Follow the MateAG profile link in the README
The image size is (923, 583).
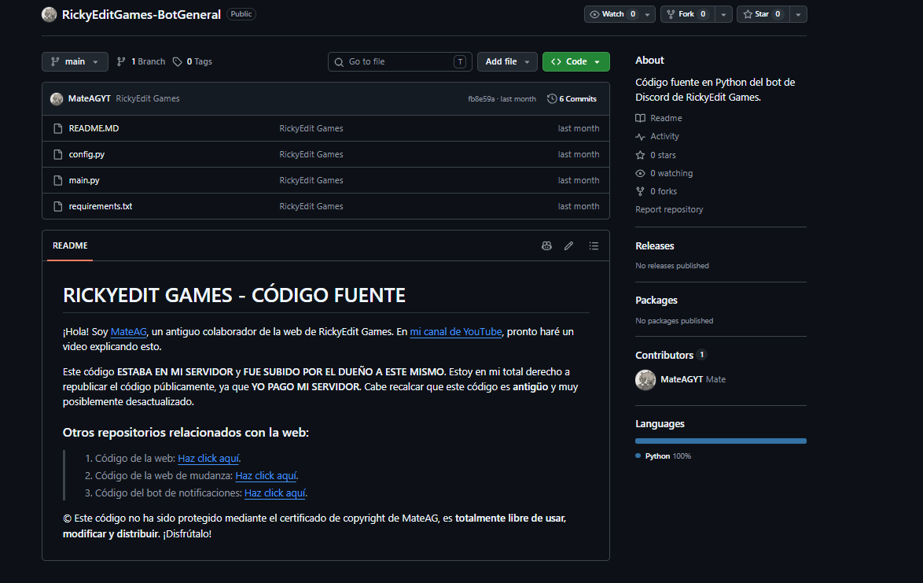(128, 331)
